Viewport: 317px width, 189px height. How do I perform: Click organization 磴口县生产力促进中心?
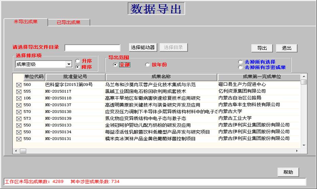[x=242, y=85]
